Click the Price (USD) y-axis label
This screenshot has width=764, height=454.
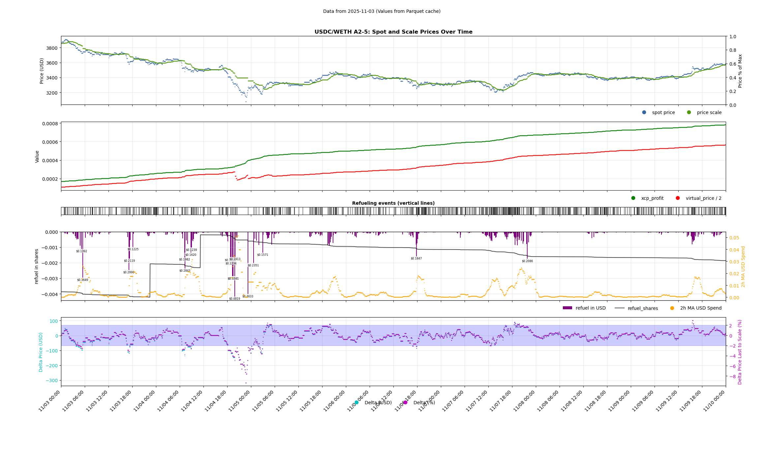(42, 71)
